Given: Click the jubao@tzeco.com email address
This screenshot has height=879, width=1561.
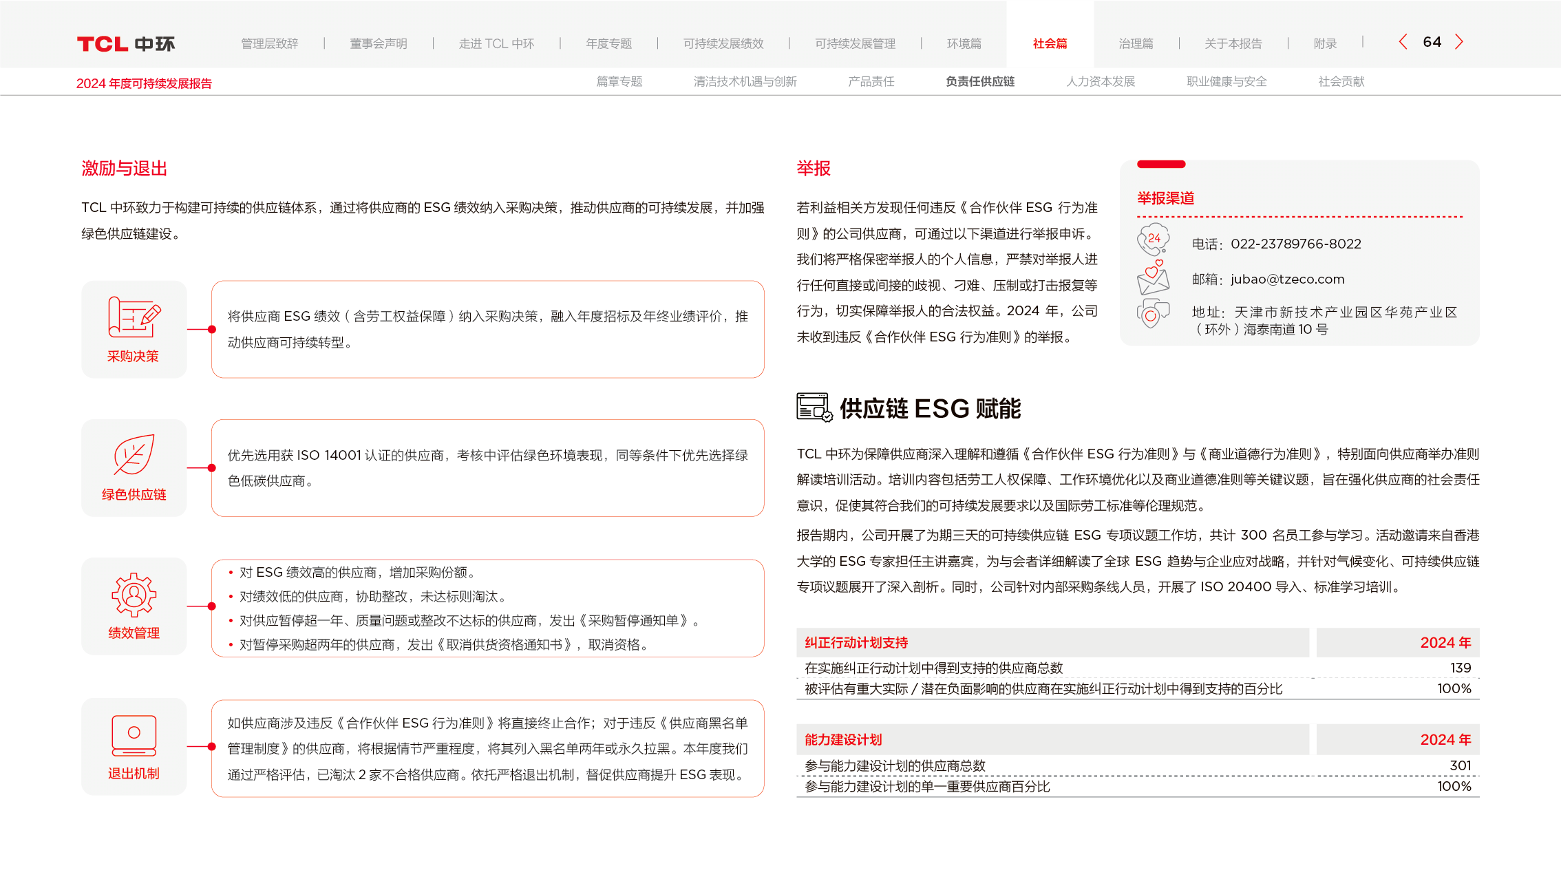Looking at the screenshot, I should 1287,279.
